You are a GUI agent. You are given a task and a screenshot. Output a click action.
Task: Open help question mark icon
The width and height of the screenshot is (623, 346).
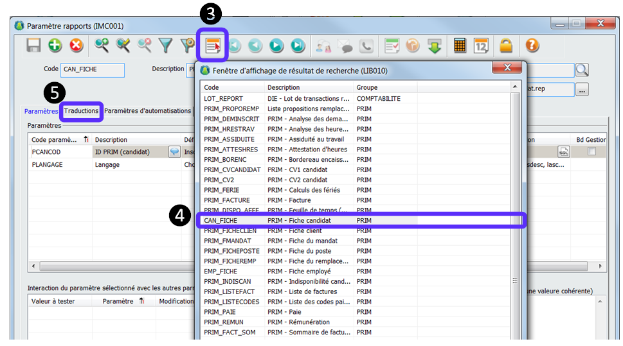532,46
